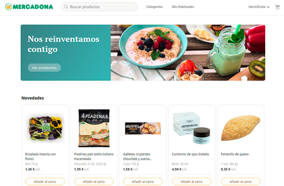Open the Categorías menu
This screenshot has width=284, height=186.
(x=154, y=7)
